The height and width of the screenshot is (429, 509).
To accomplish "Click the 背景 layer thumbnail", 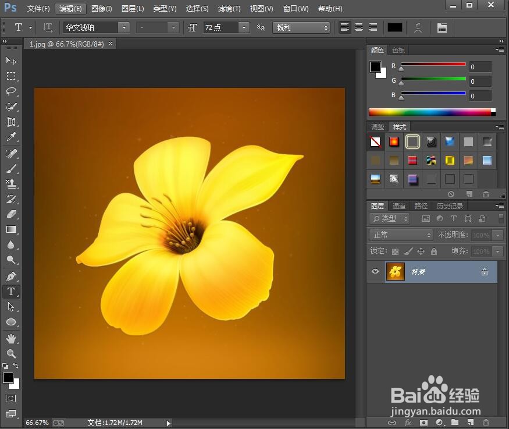I will [x=396, y=271].
